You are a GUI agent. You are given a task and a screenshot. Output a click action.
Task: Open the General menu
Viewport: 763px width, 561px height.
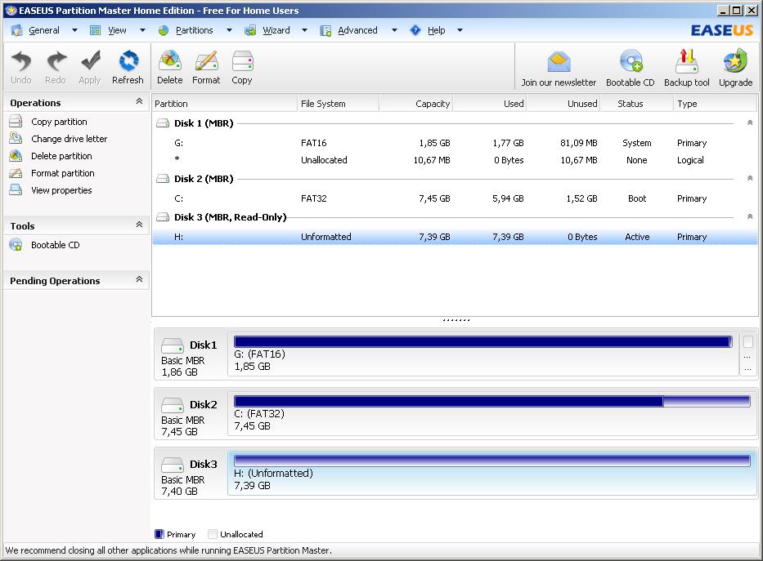pos(44,30)
